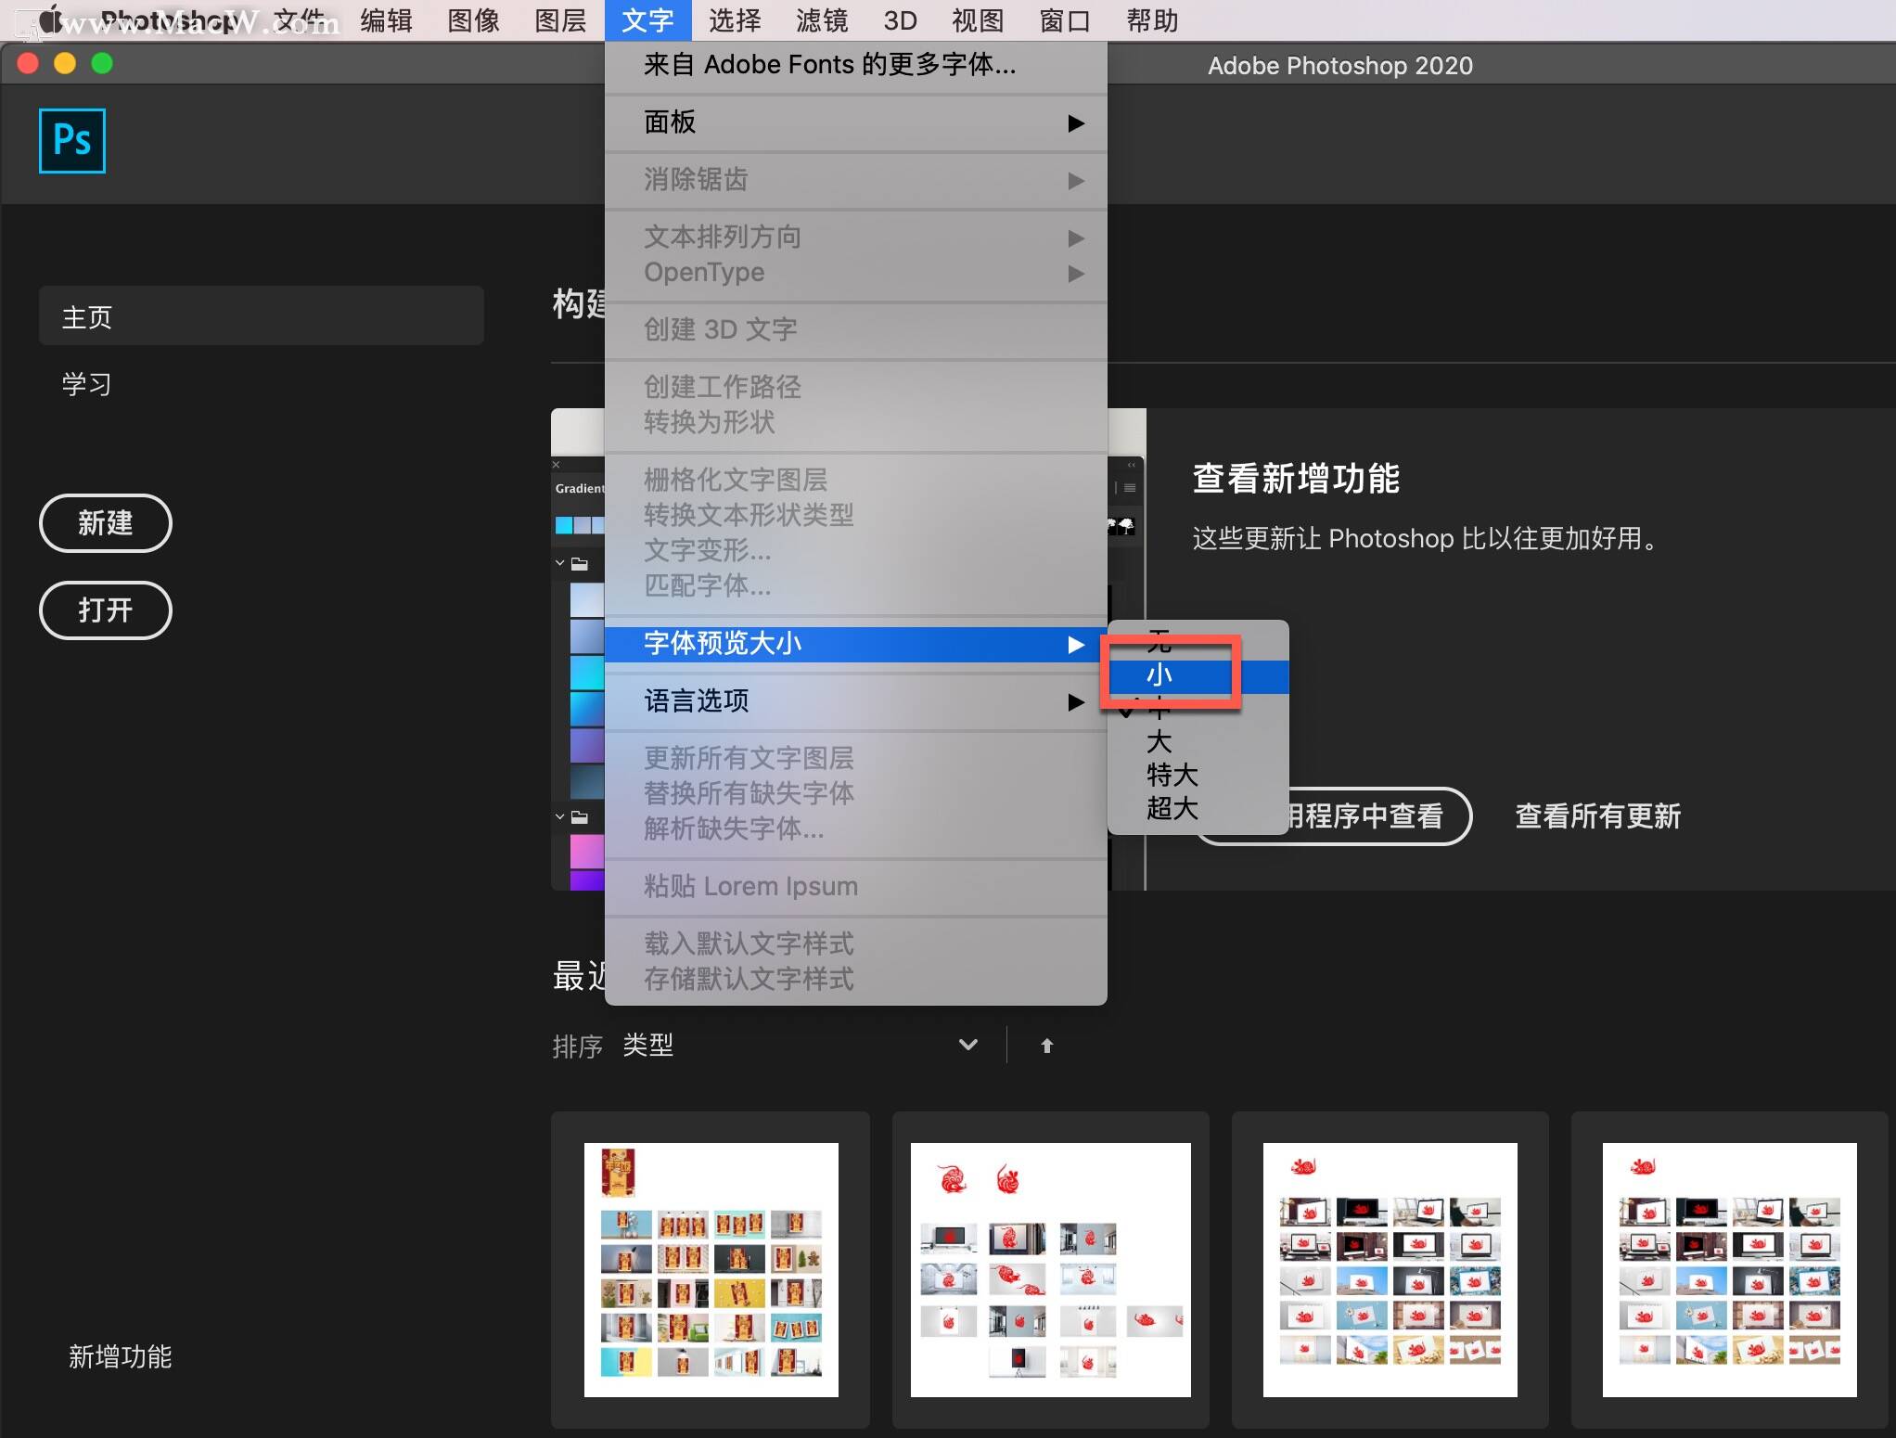Click the list view icon in the Gradients panel header
This screenshot has height=1438, width=1896.
1116,489
